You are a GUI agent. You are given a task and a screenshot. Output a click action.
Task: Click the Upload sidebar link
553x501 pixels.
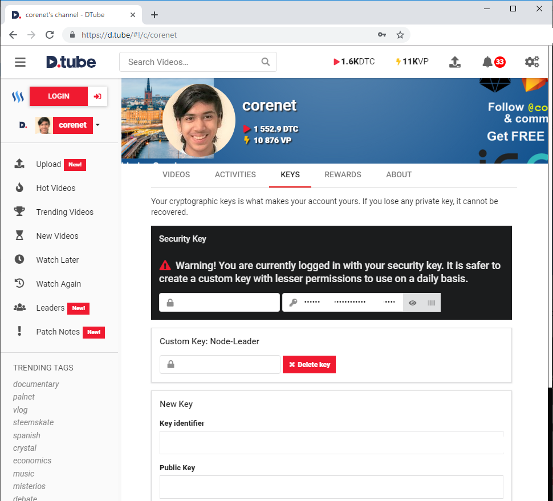tap(48, 164)
